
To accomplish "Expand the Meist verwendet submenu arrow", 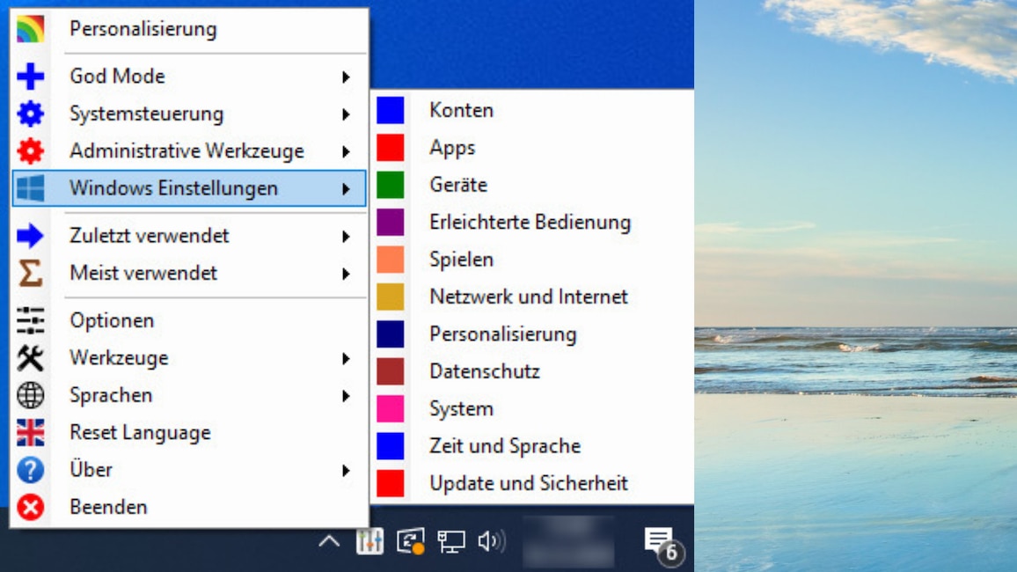I will click(x=346, y=275).
